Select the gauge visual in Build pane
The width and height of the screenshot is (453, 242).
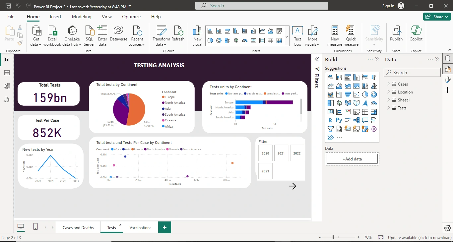click(374, 103)
